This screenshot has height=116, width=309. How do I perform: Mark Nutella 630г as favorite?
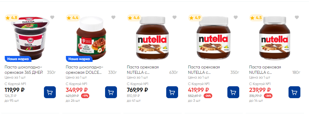coord(175,17)
